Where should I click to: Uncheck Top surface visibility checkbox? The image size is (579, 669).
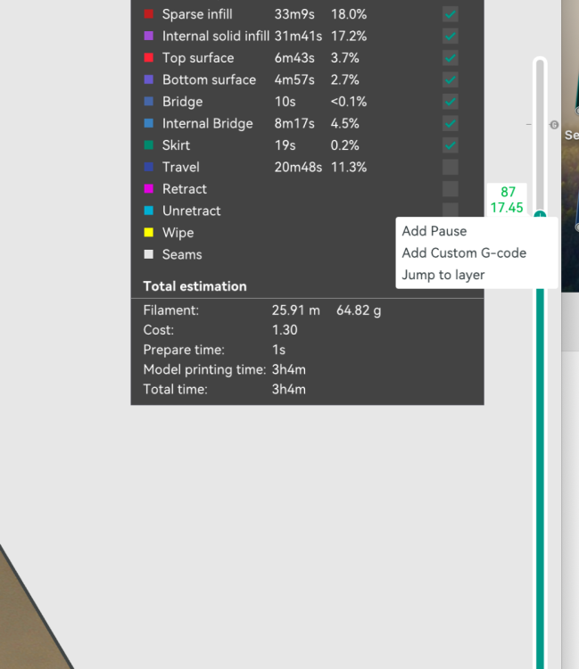[451, 58]
